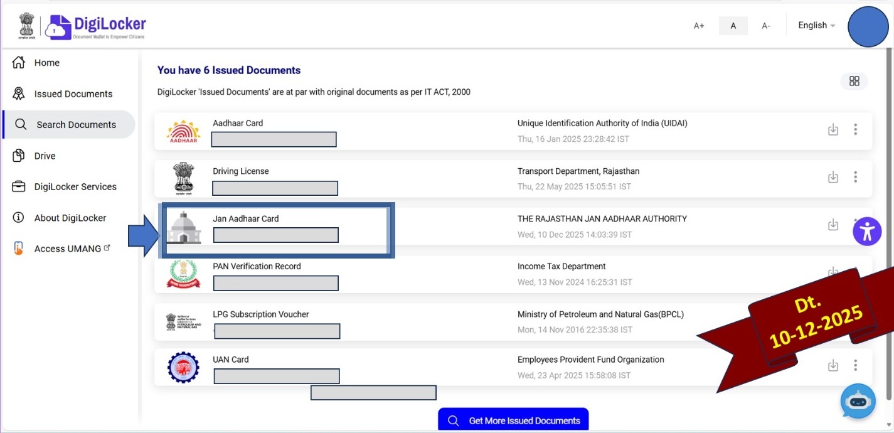Open more options for Driving License

pyautogui.click(x=855, y=178)
